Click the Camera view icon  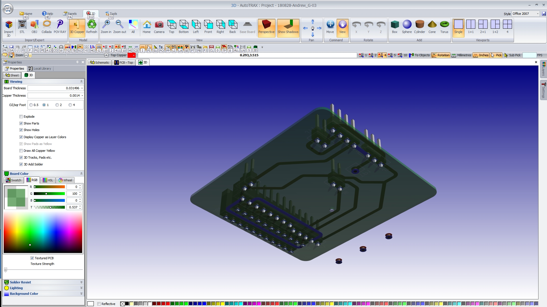[x=159, y=26]
